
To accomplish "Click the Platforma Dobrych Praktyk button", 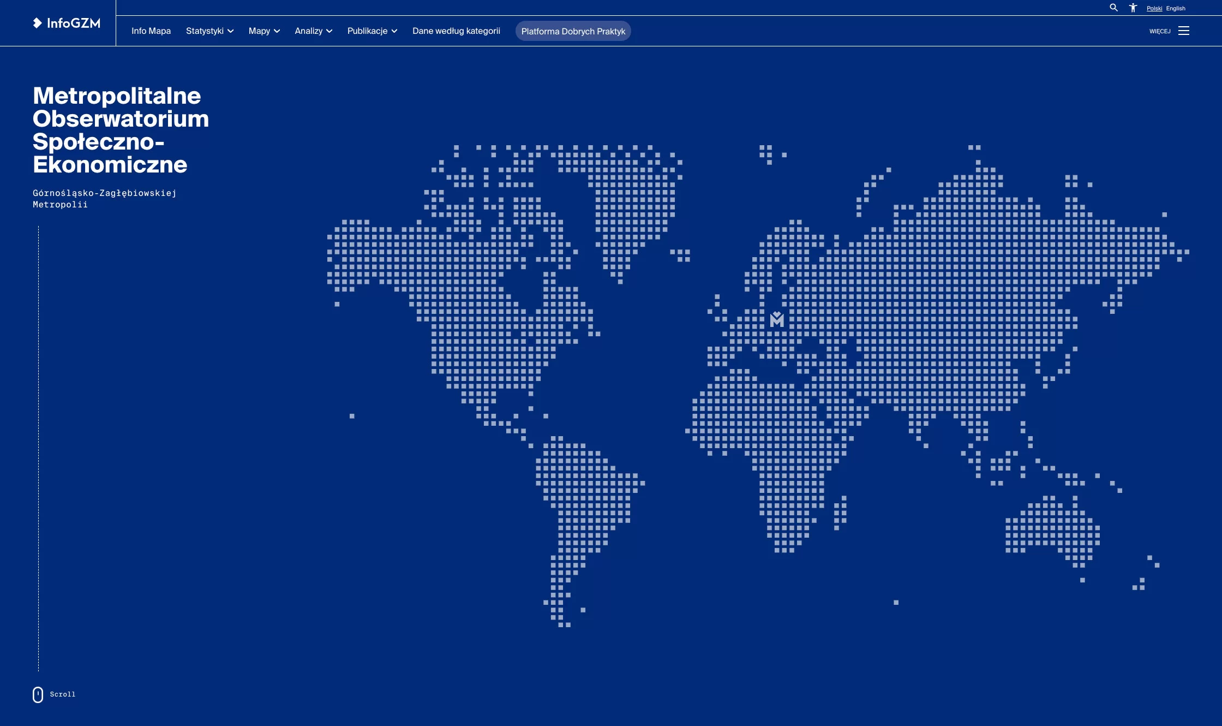I will coord(573,31).
